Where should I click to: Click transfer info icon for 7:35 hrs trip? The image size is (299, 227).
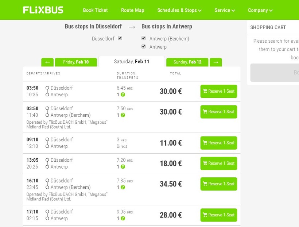tap(123, 187)
